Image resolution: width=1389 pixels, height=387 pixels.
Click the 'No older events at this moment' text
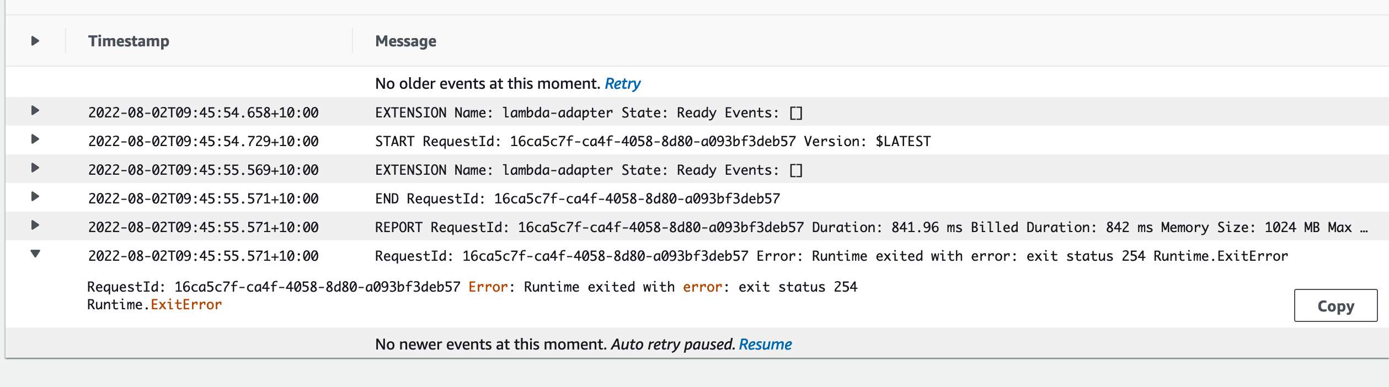pos(488,84)
